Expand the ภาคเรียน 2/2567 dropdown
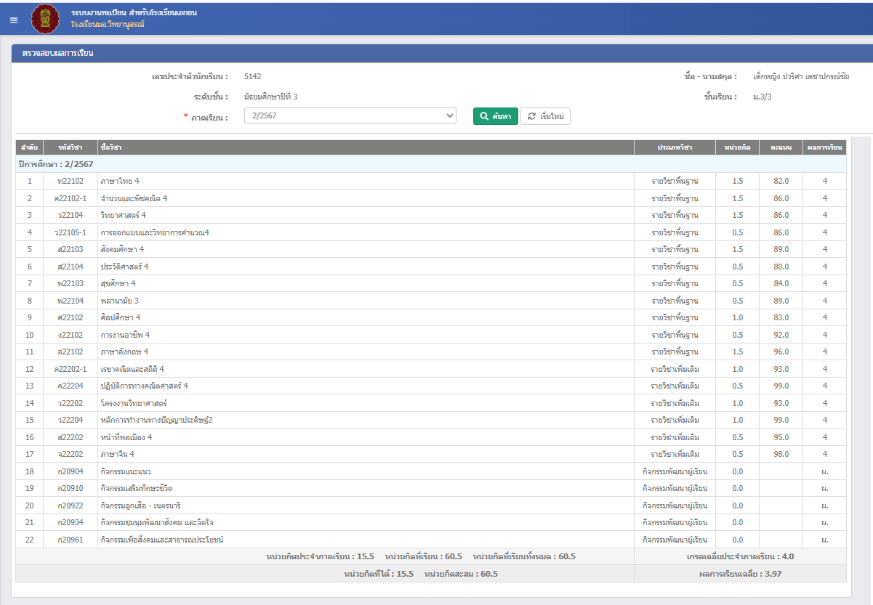 [350, 116]
